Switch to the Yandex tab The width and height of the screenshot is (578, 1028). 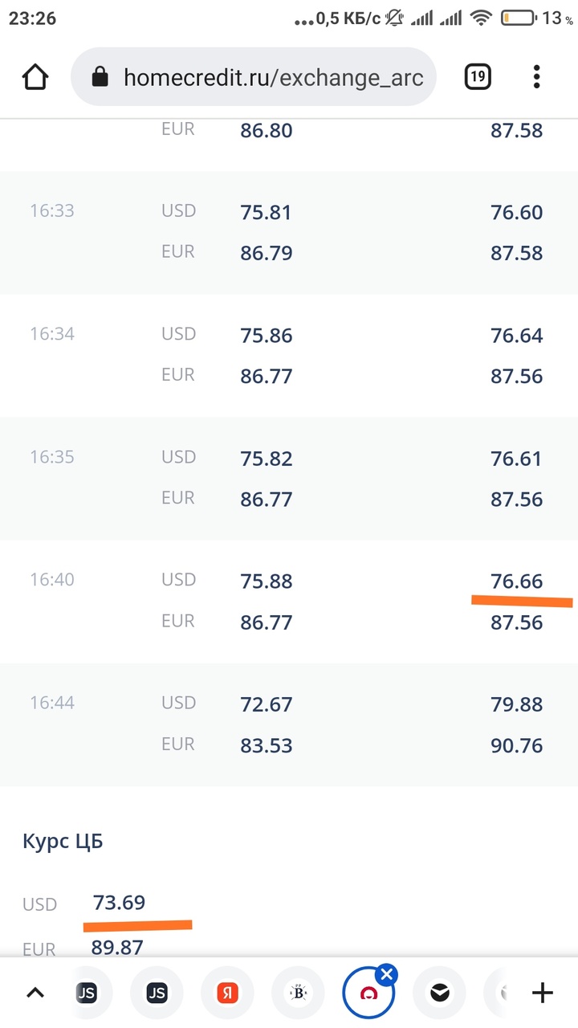pos(227,993)
